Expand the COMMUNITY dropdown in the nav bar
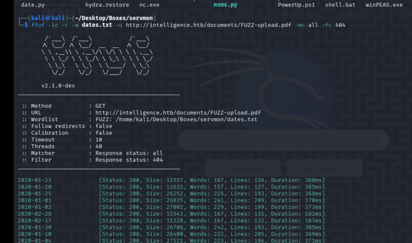 tap(361, 14)
